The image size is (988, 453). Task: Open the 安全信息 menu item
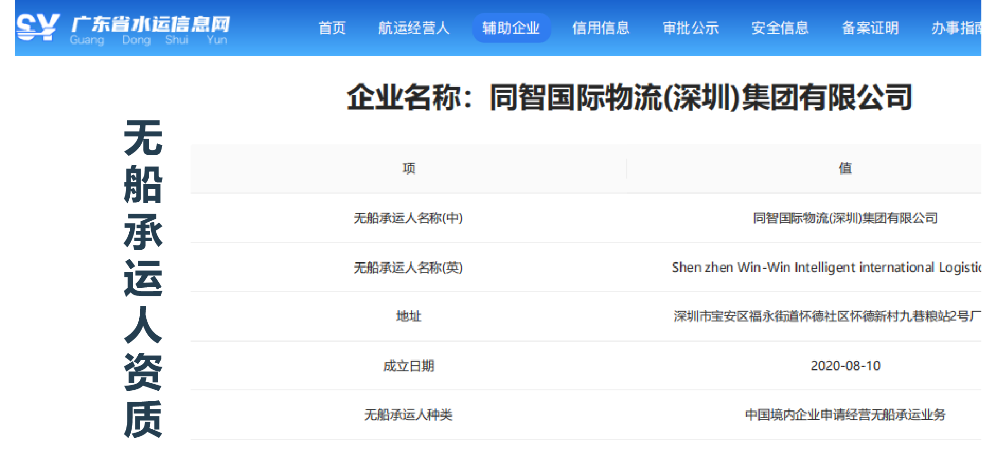[780, 28]
